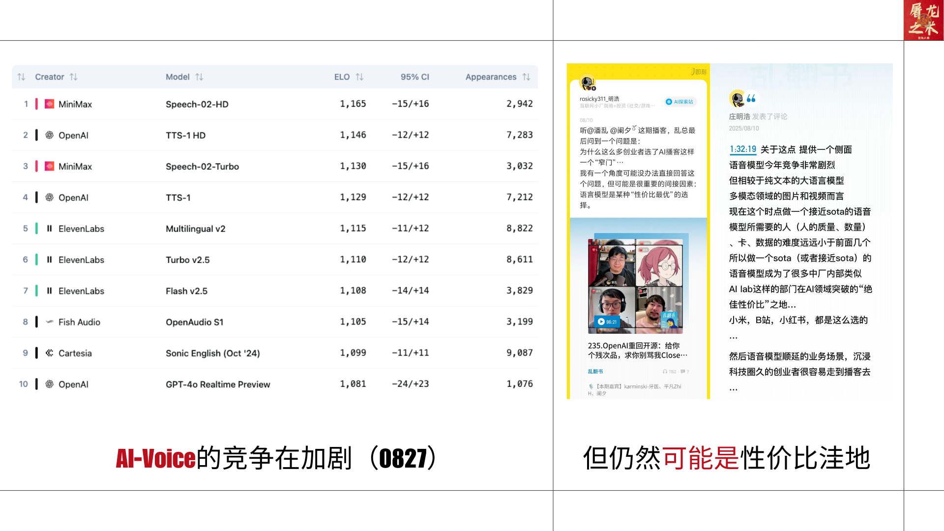Select the Multilingual v2 model cell
The image size is (944, 531).
click(195, 229)
